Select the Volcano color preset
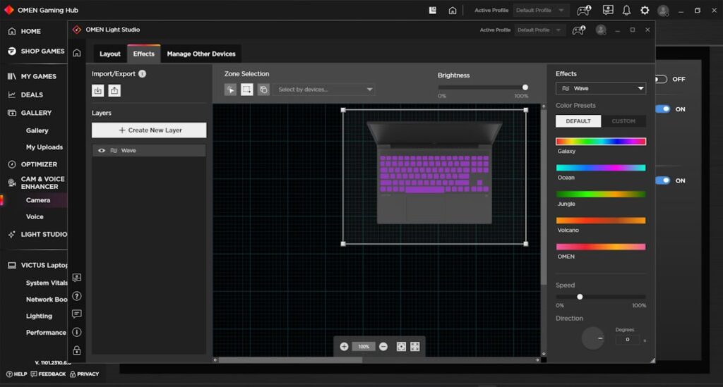This screenshot has height=387, width=723. pyautogui.click(x=600, y=221)
